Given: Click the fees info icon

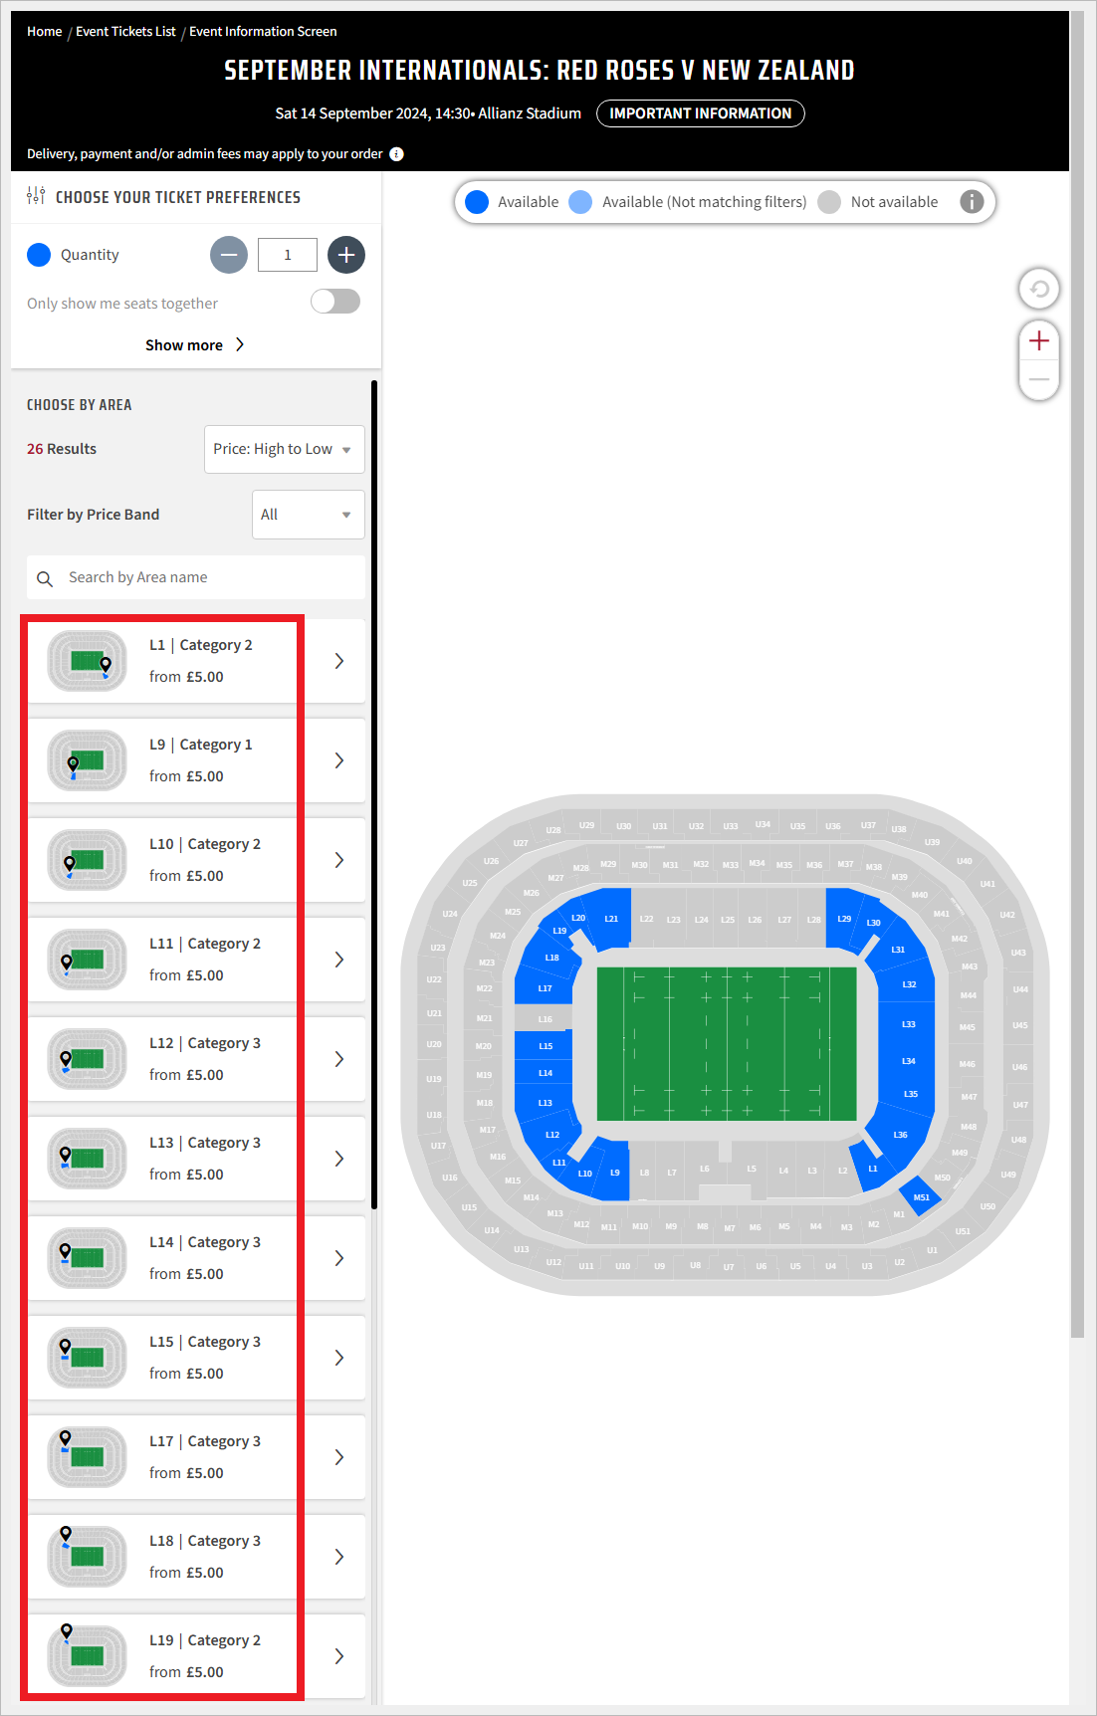Looking at the screenshot, I should pos(396,154).
